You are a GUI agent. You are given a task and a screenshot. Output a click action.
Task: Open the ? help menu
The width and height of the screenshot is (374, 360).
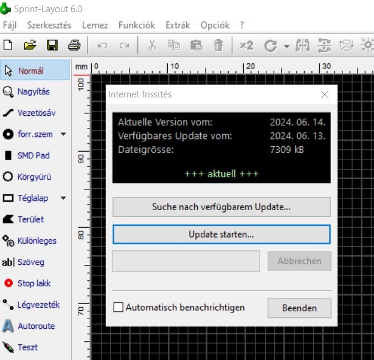pyautogui.click(x=242, y=25)
